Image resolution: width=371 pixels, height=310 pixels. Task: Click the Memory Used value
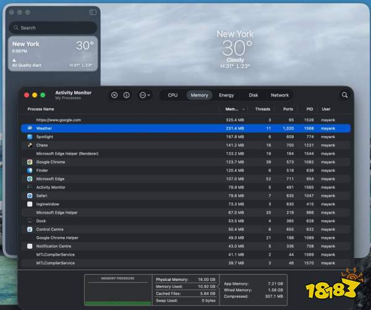click(207, 286)
